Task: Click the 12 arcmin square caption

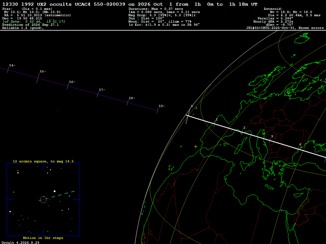Action: point(43,161)
